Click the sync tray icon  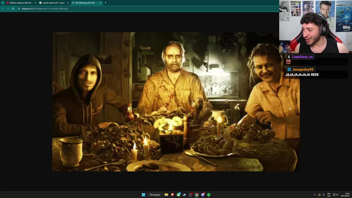pyautogui.click(x=319, y=195)
